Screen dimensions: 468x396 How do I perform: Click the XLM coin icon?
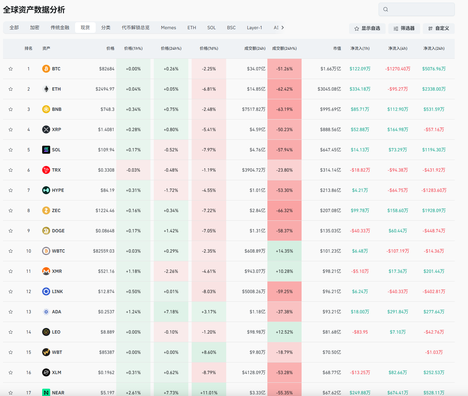pos(46,372)
